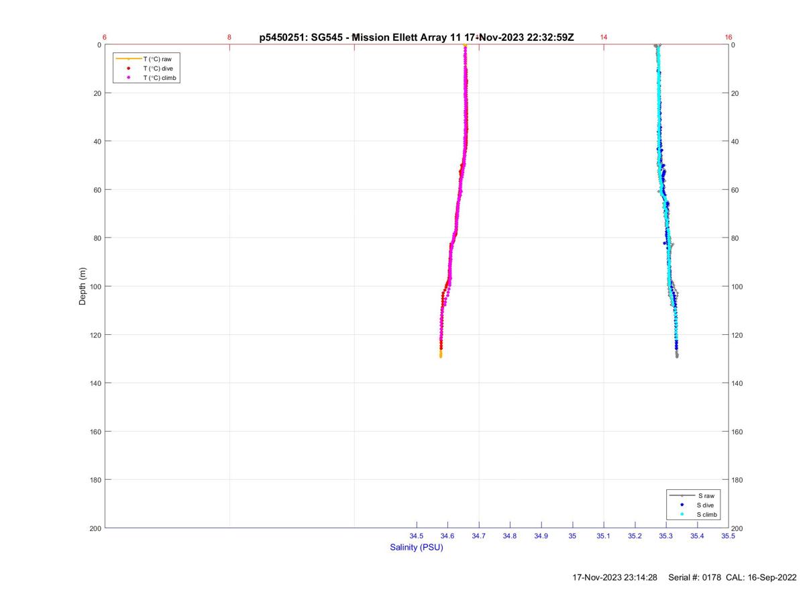Click left depth tick label 60

click(97, 190)
